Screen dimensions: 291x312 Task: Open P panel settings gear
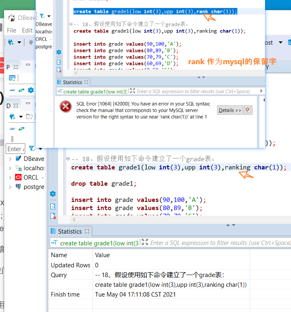(x=30, y=90)
